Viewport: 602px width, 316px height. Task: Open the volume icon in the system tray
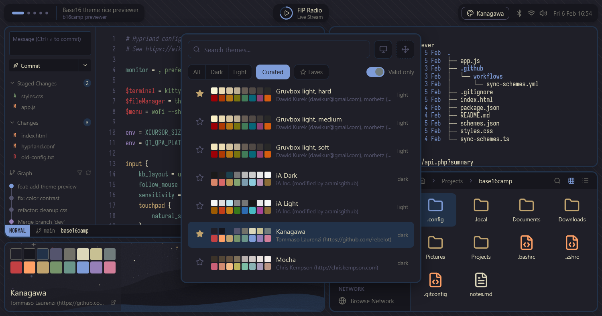(x=543, y=13)
